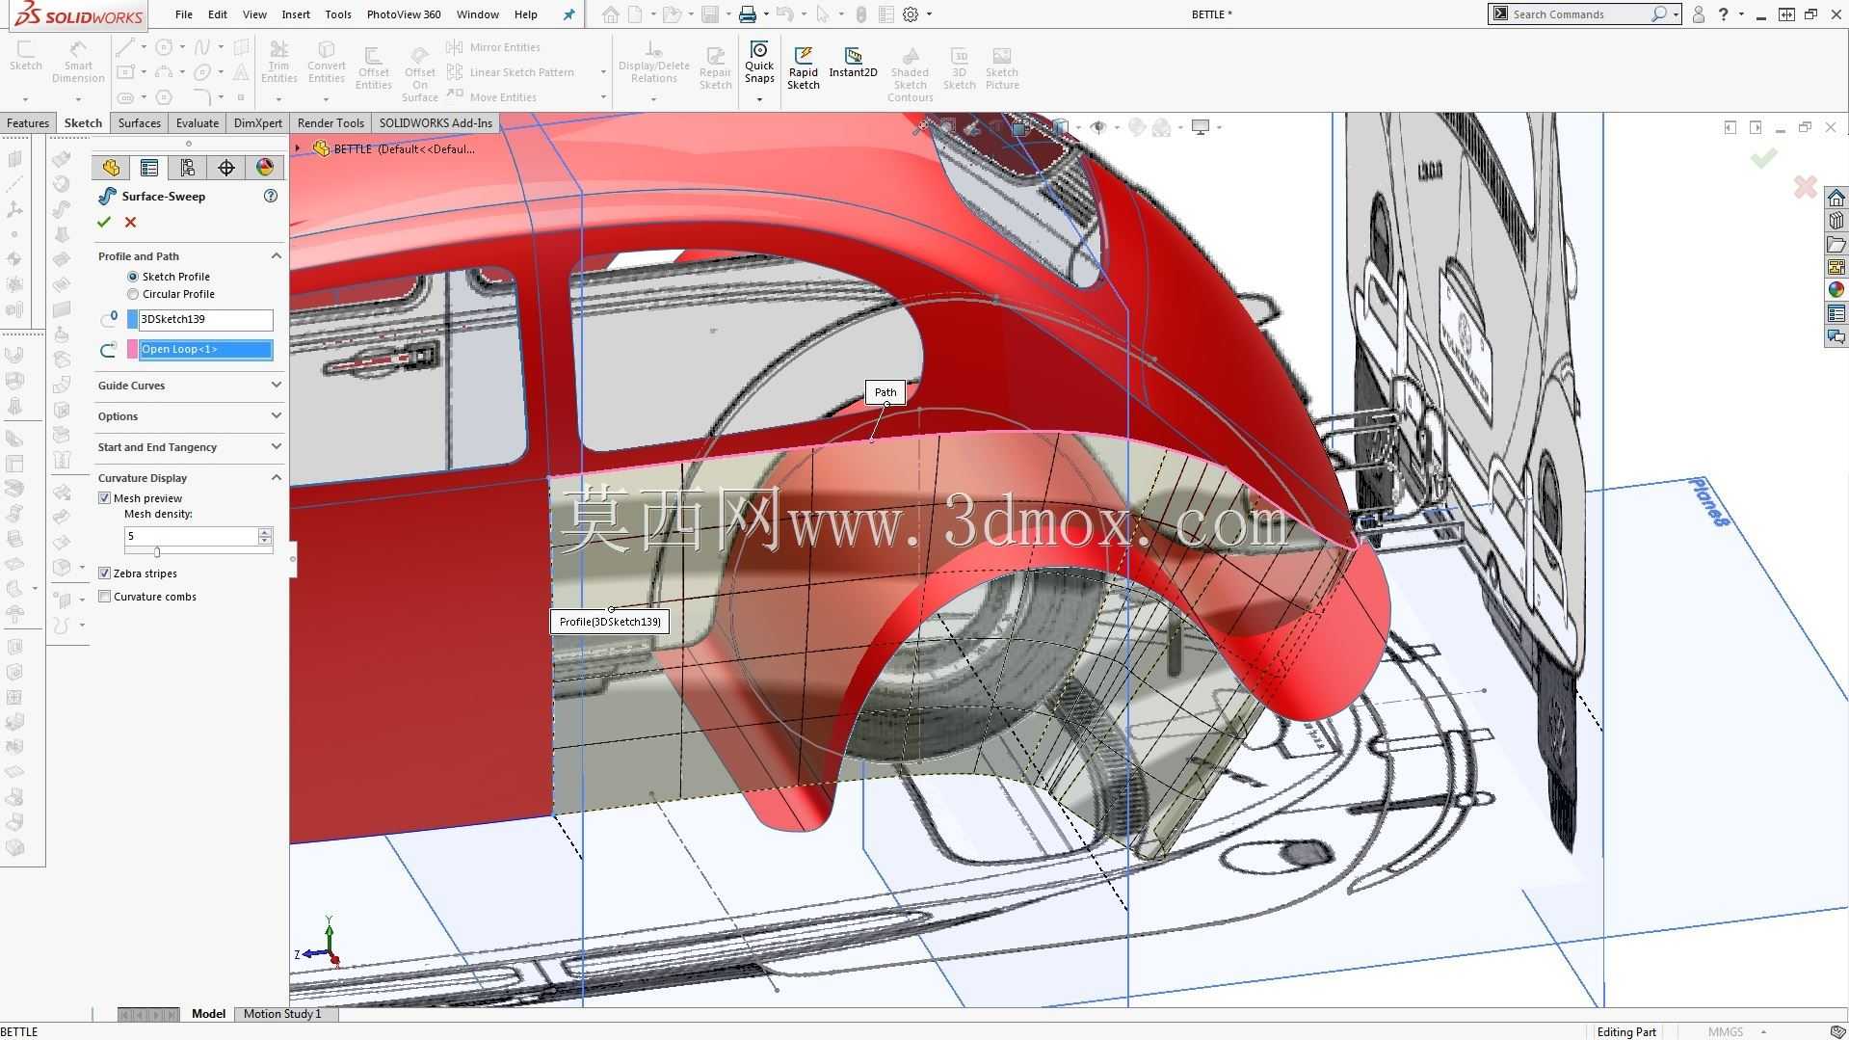Click Convert Entities icon
Screen dimensions: 1849x1040
coord(327,62)
